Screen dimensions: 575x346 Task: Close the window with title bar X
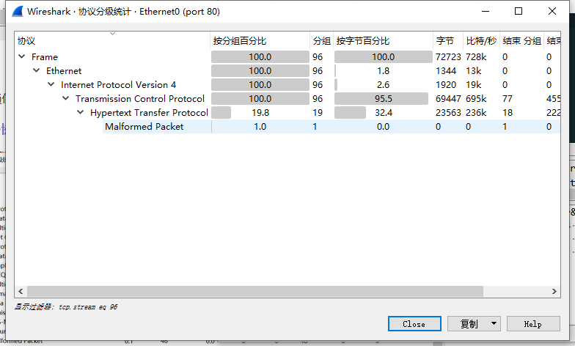click(x=552, y=12)
